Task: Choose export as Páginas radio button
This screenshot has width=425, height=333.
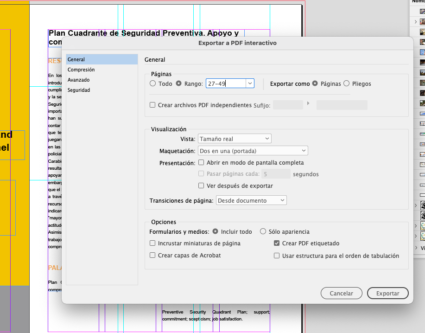Action: (x=315, y=83)
